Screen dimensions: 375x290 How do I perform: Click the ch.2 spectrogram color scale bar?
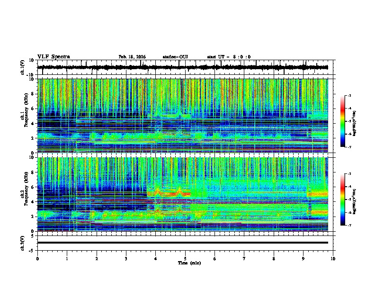click(x=343, y=199)
